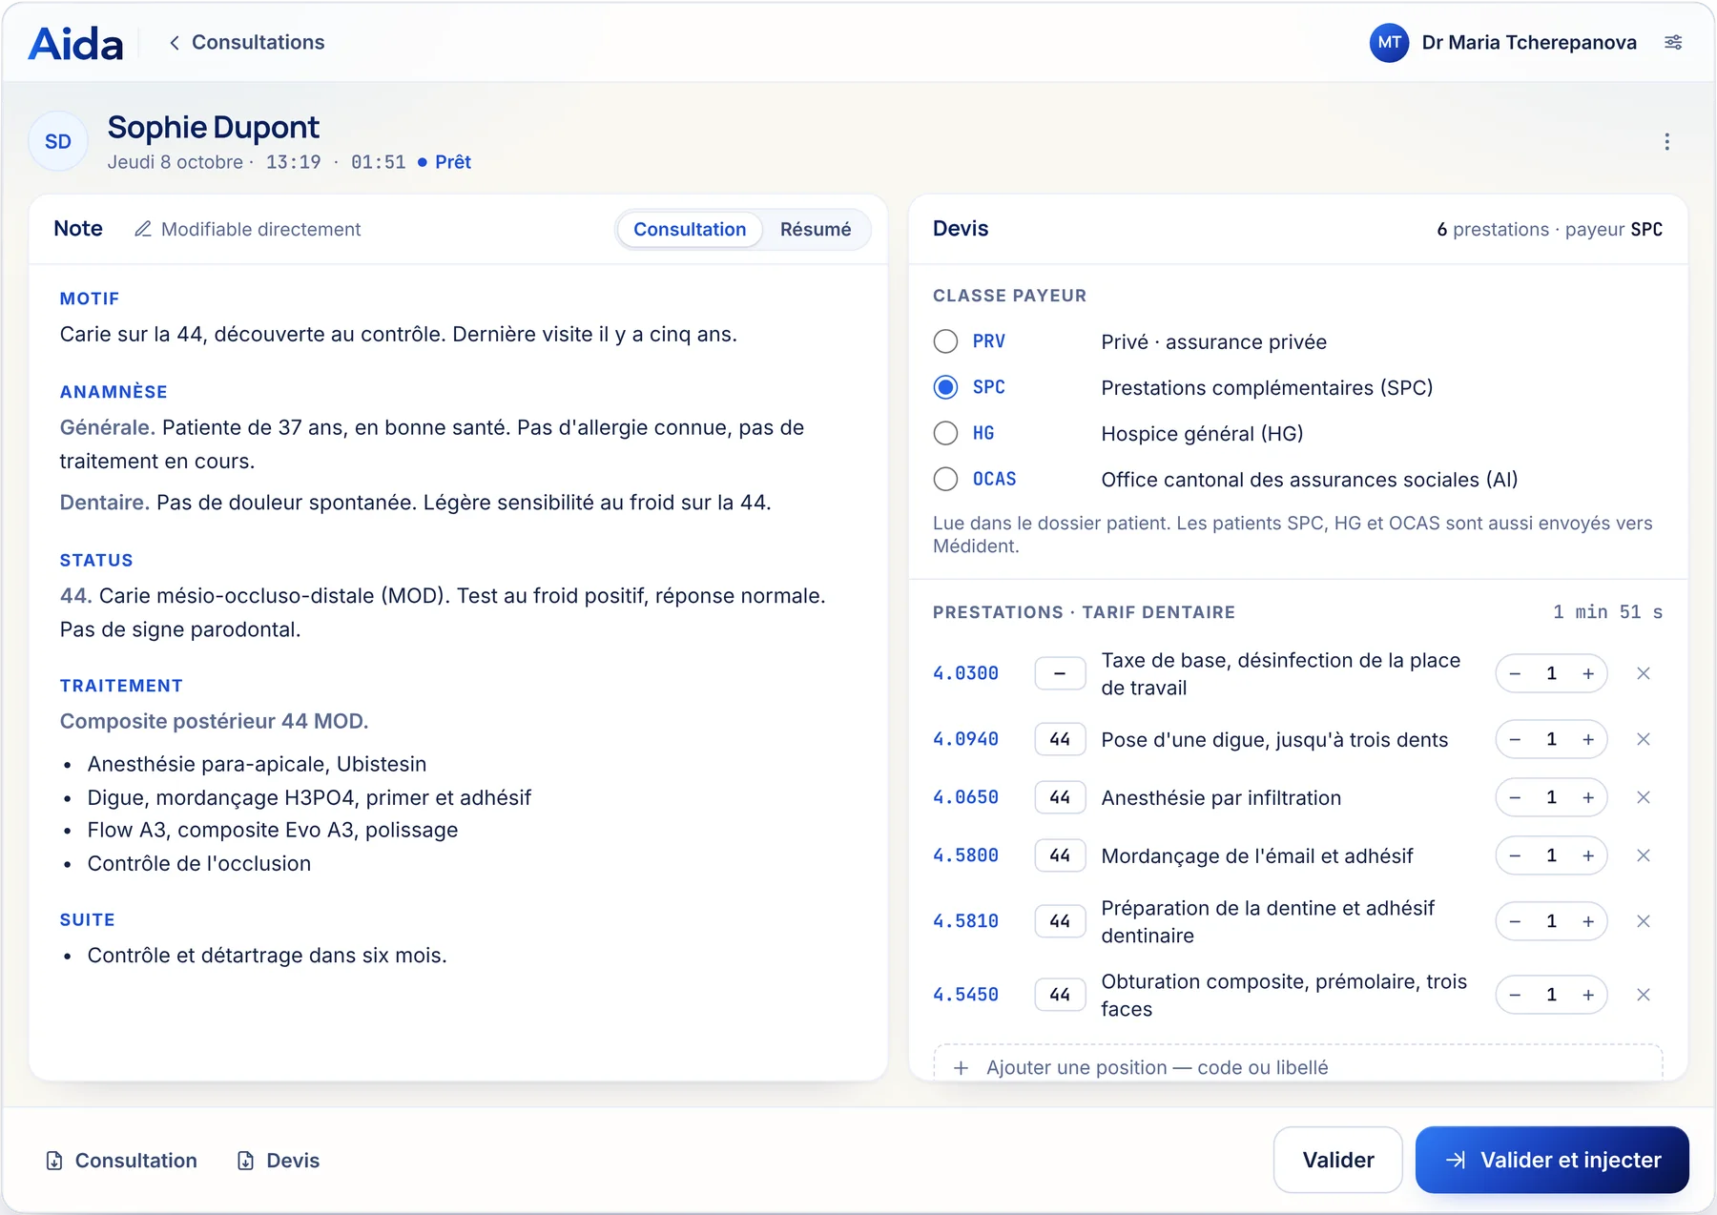The height and width of the screenshot is (1215, 1717).
Task: Select the SPC payer class radio
Action: [x=945, y=387]
